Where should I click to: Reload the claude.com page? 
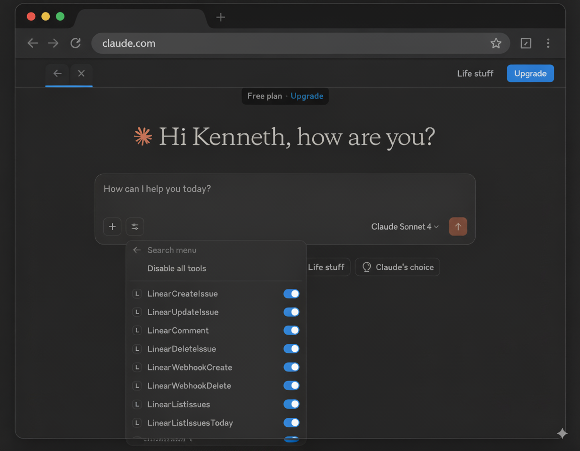[76, 43]
